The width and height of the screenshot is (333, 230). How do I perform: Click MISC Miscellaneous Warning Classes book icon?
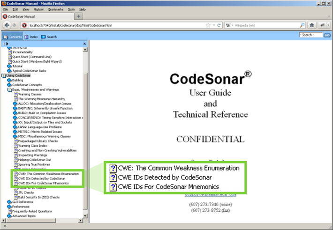tap(15, 136)
